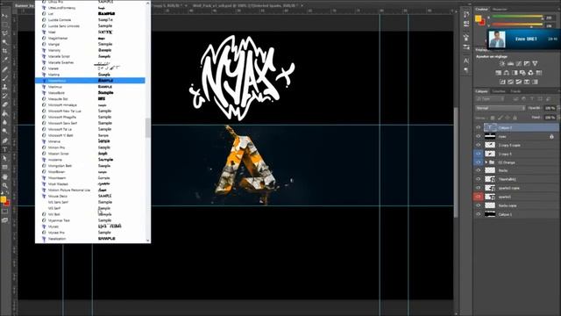This screenshot has width=561, height=316.
Task: Hide the bottom Calque 1 layer
Action: [x=479, y=214]
